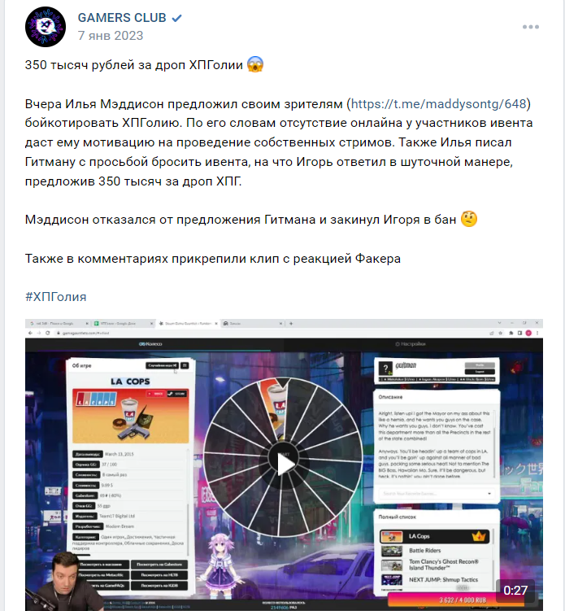Screen dimensions: 565x611
Task: Select the Настройки tab in video
Action: click(x=410, y=344)
